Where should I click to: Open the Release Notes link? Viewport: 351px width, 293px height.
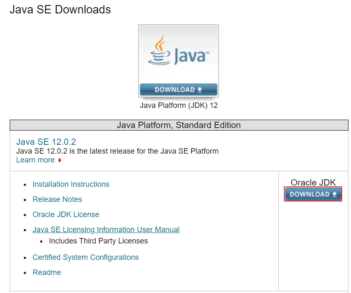57,199
